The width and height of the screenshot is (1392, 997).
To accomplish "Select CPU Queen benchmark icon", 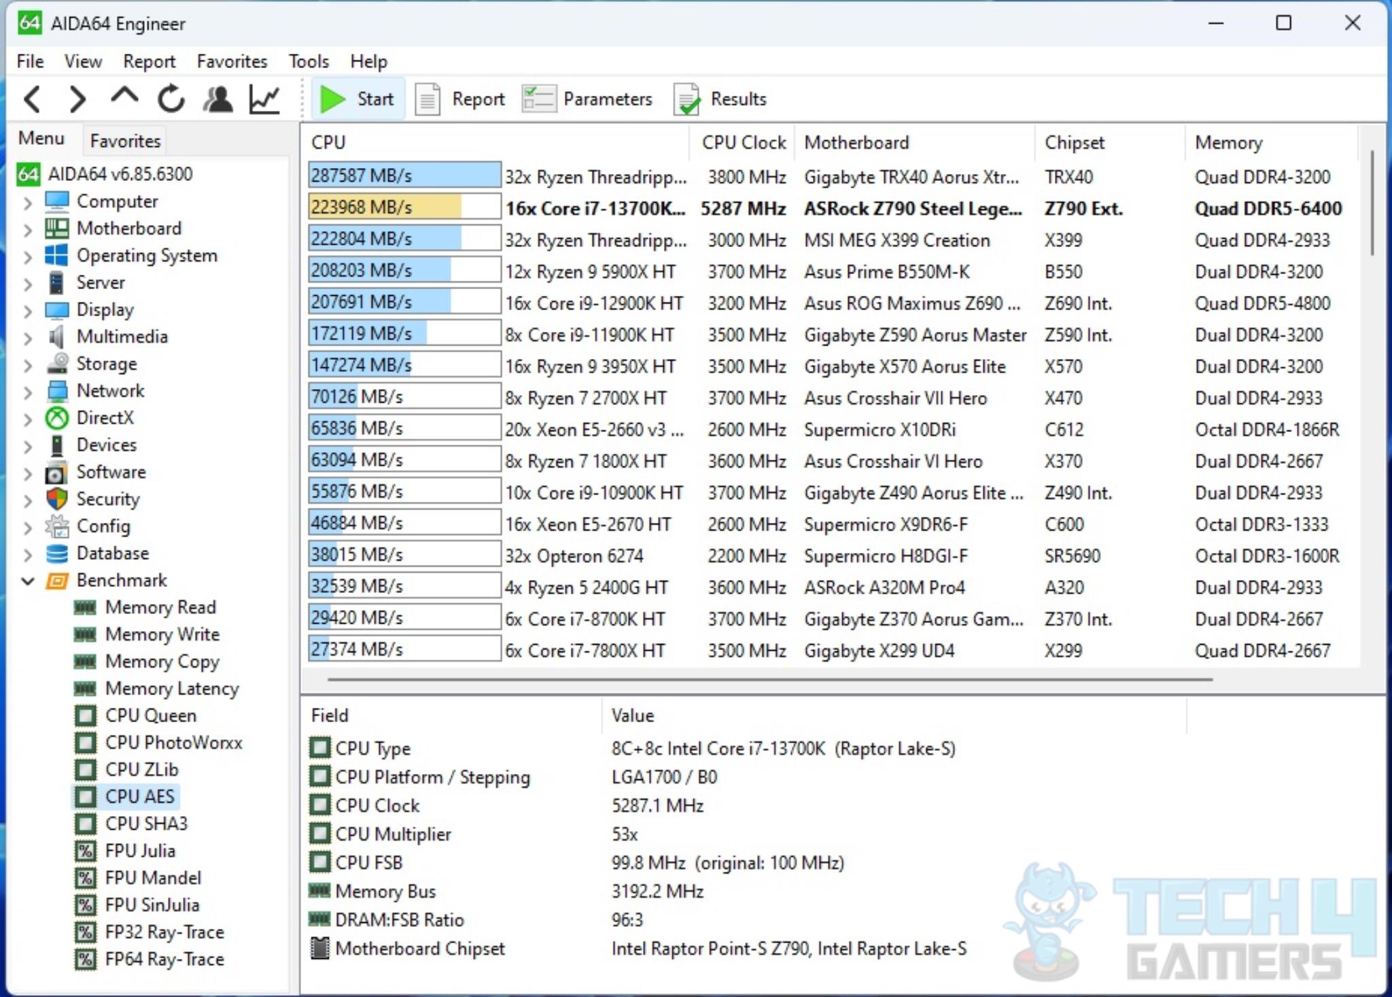I will pos(85,715).
